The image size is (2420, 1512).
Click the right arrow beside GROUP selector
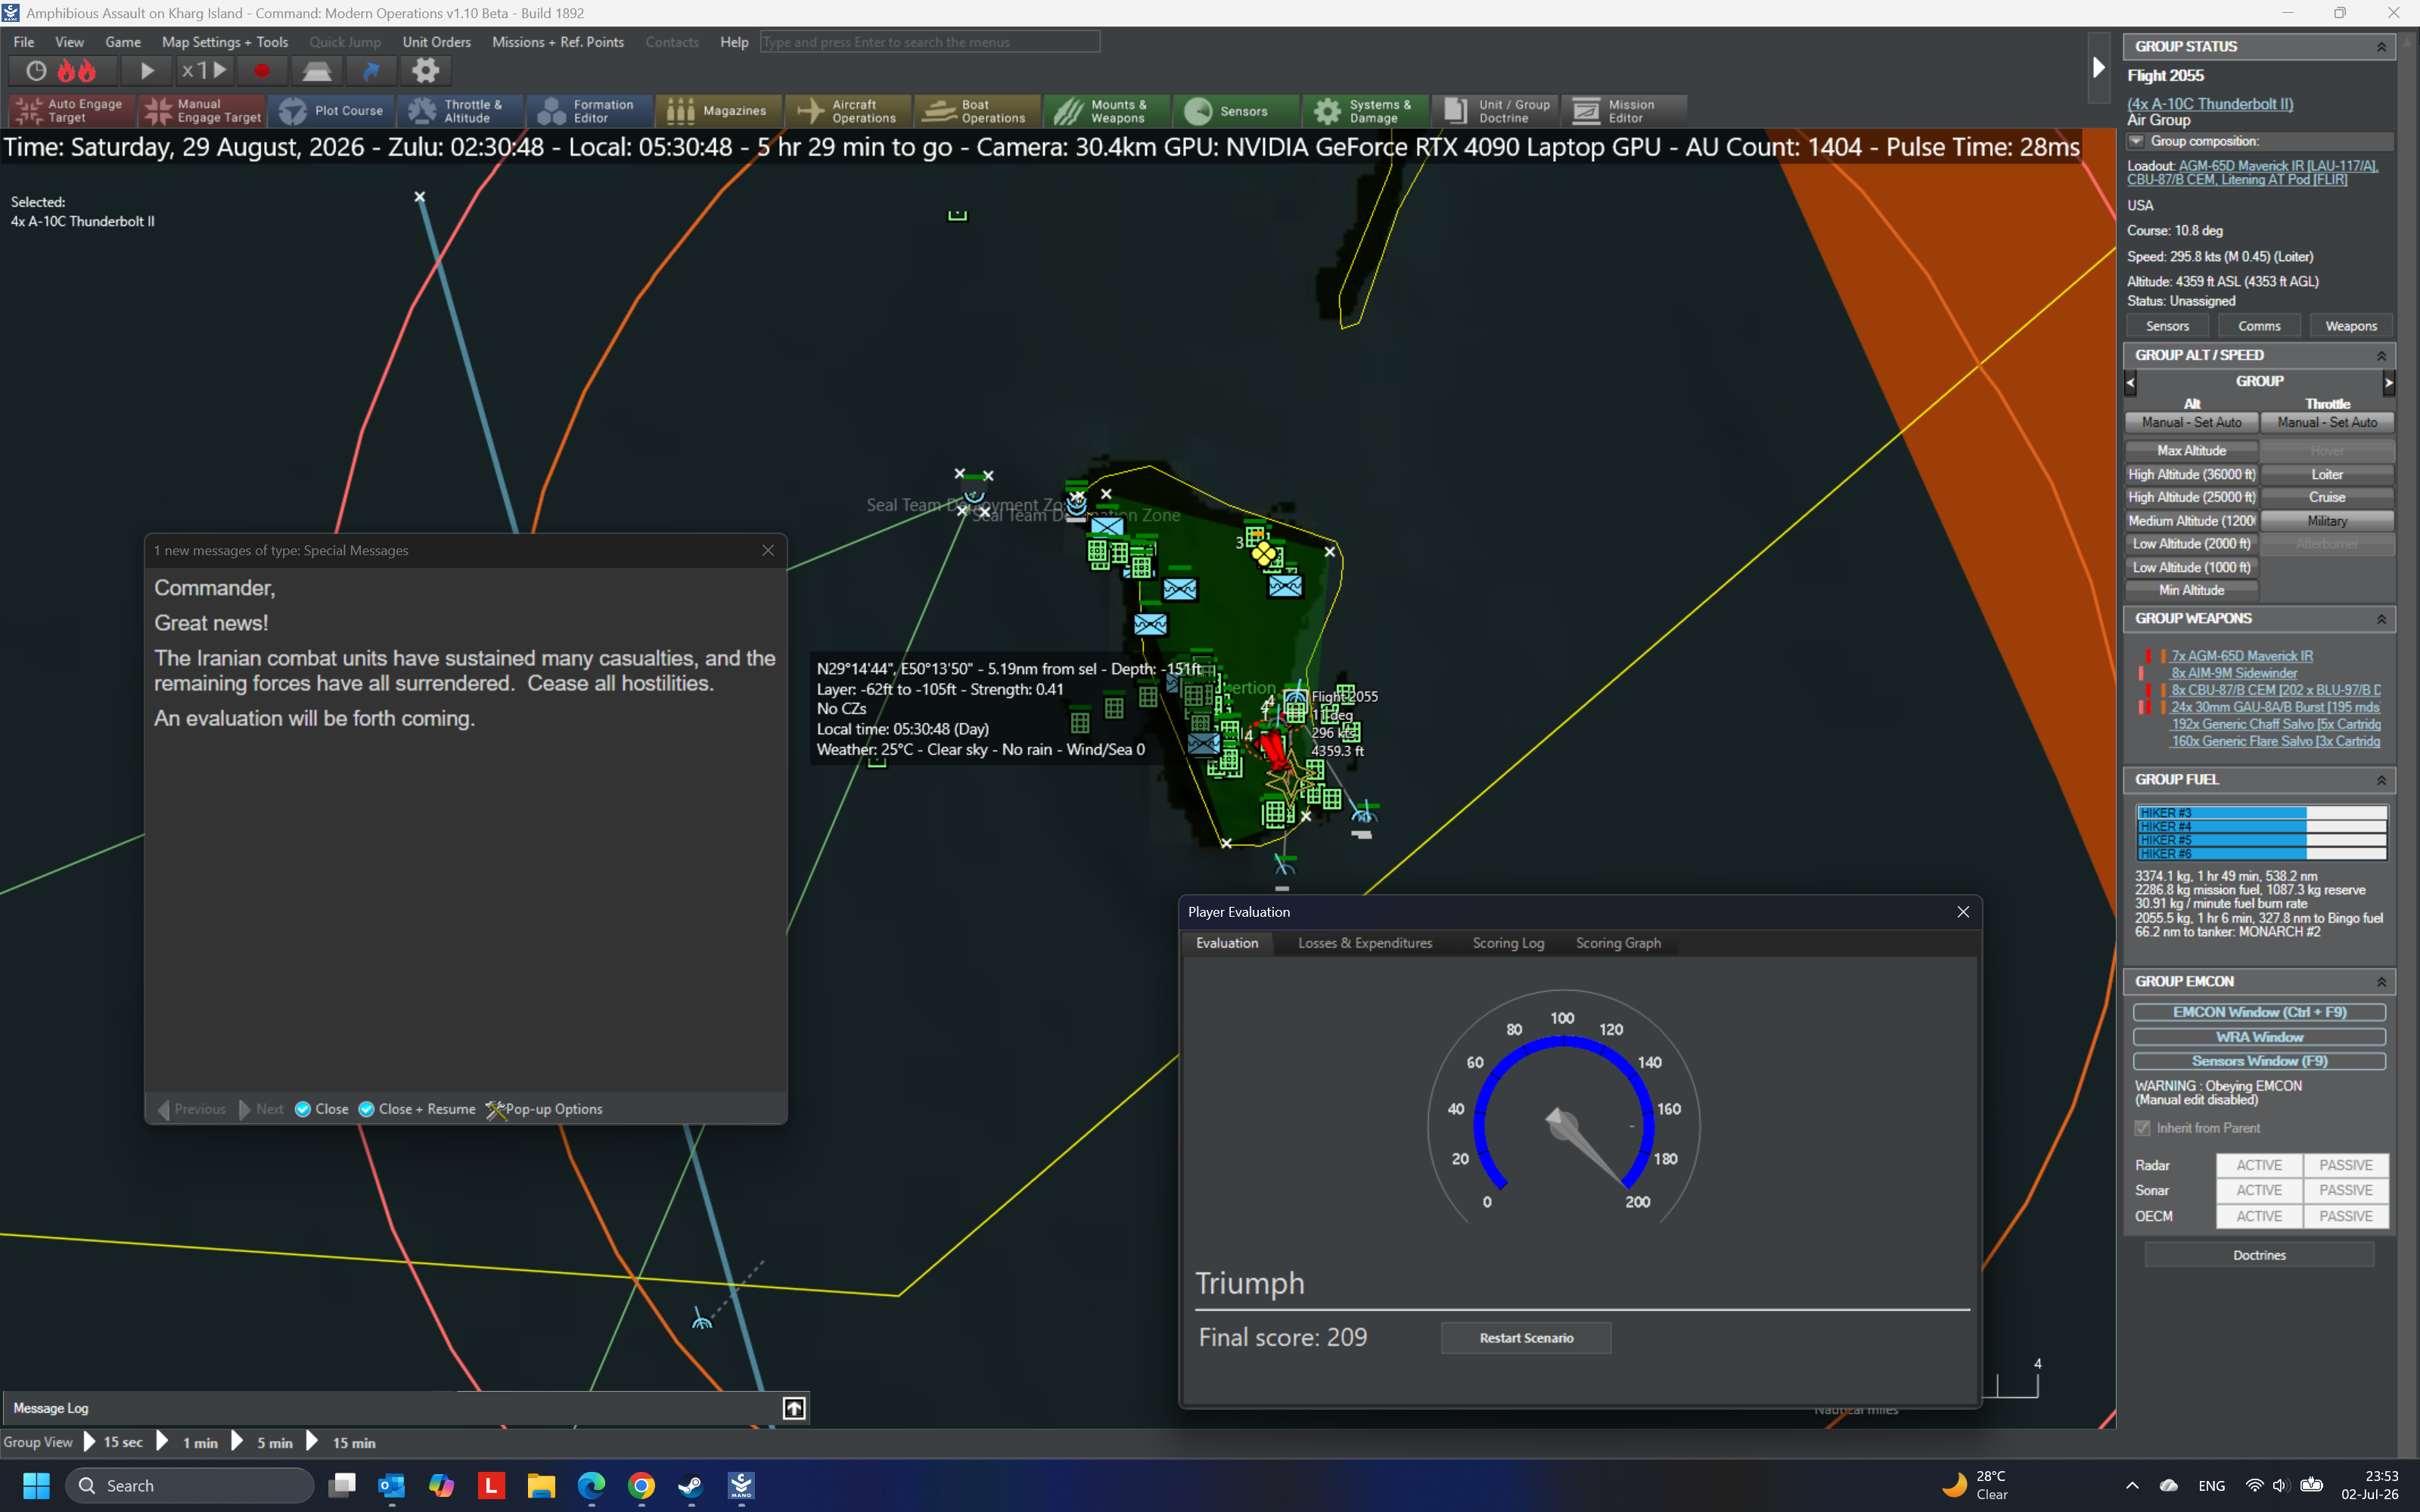click(2388, 382)
